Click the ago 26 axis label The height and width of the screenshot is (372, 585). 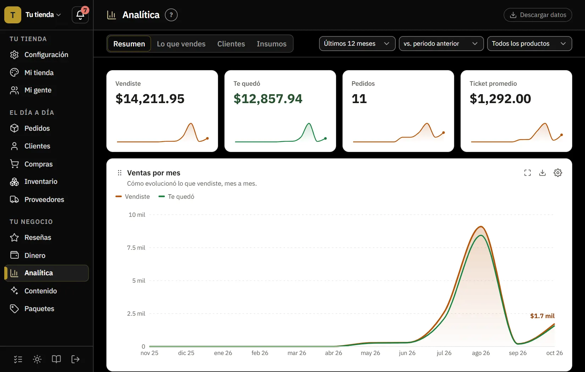pyautogui.click(x=481, y=353)
